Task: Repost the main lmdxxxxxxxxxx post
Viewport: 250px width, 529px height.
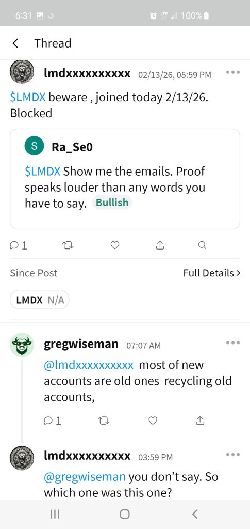Action: click(69, 245)
